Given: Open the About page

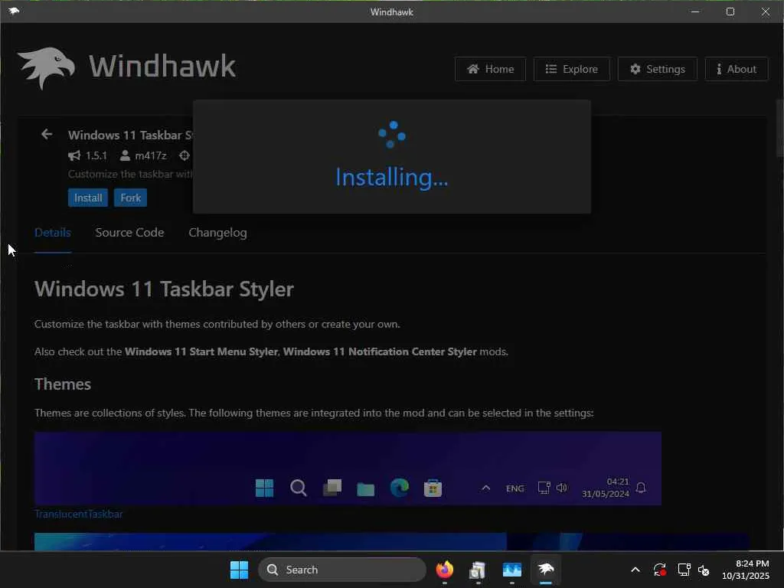Looking at the screenshot, I should [737, 69].
